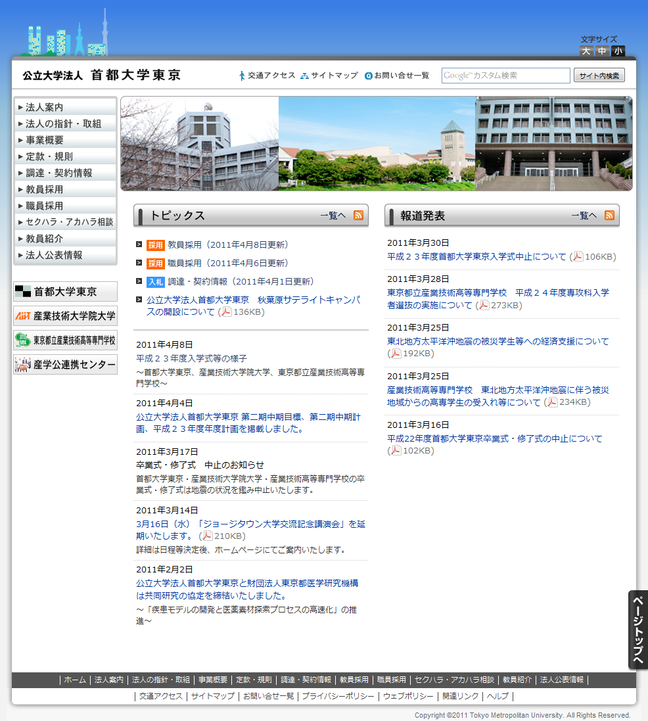Screen dimensions: 648x721
Task: Click PDF icon next to 192KB
Action: coord(396,354)
